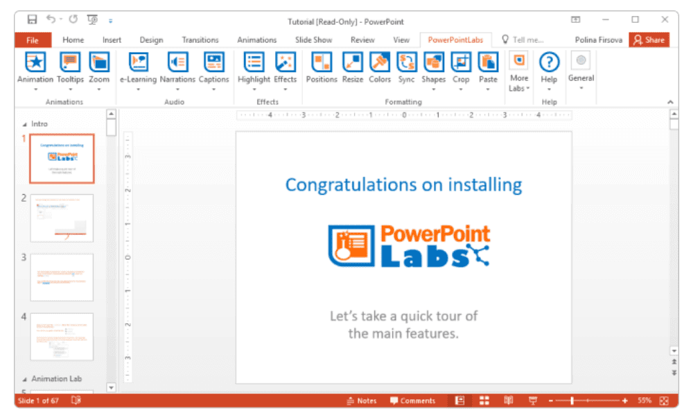Collapse the Animation Lab section
Screen dimensions: 691x420
pyautogui.click(x=25, y=379)
